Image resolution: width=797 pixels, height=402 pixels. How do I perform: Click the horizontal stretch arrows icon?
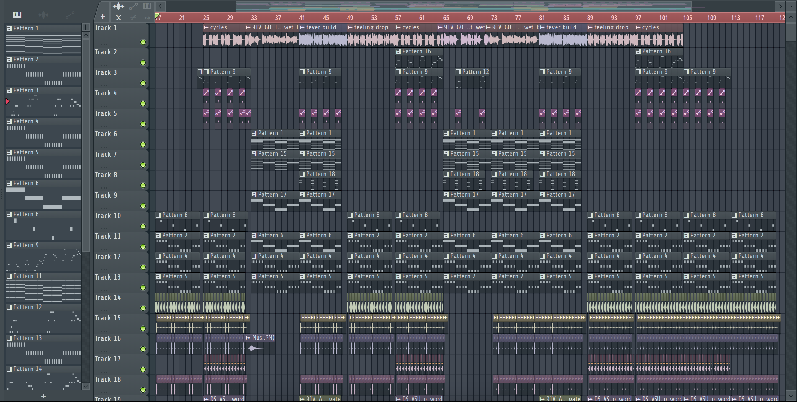pyautogui.click(x=147, y=18)
